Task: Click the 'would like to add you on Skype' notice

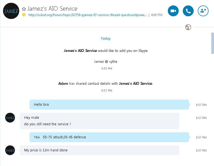Action: [106, 51]
